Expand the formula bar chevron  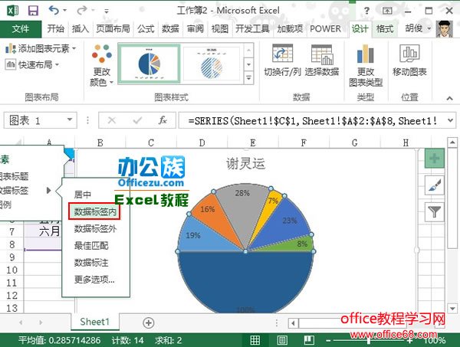[450, 120]
